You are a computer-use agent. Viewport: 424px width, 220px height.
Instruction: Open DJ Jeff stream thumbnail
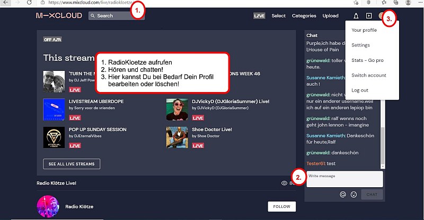[54, 81]
